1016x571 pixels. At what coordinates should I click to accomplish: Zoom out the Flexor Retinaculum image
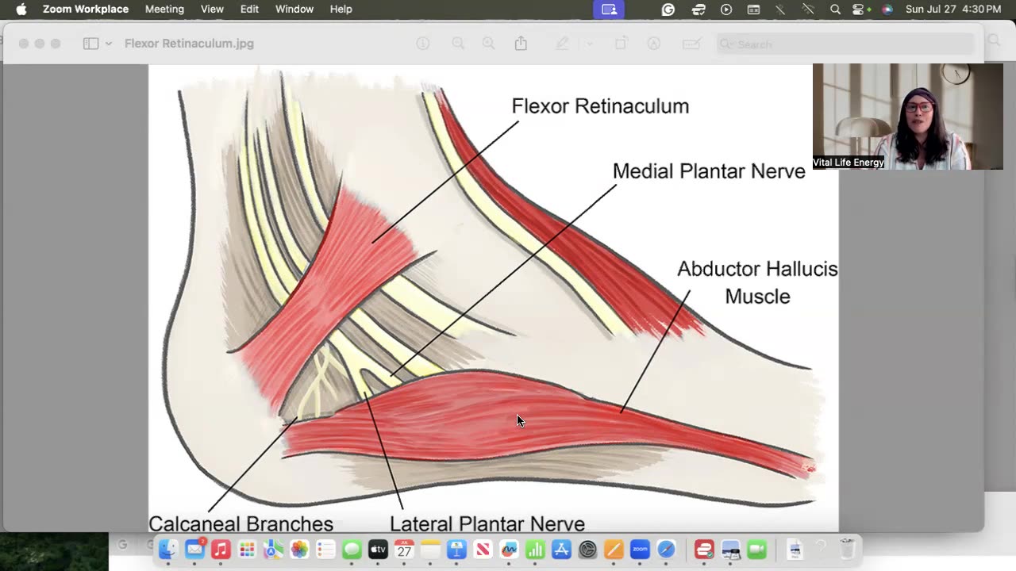(x=458, y=44)
